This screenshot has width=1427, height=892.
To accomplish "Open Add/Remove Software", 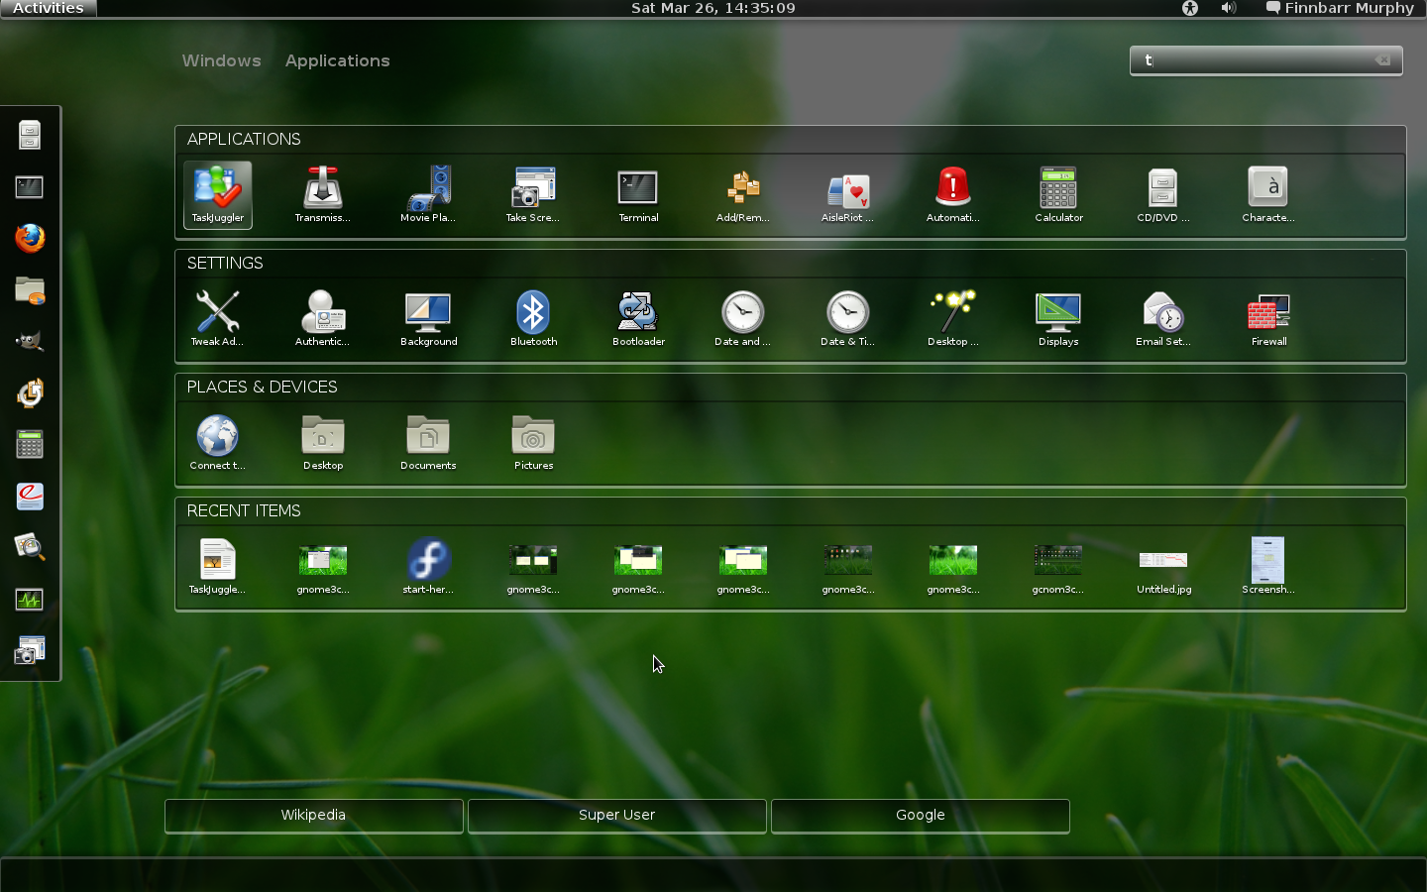I will coord(743,195).
